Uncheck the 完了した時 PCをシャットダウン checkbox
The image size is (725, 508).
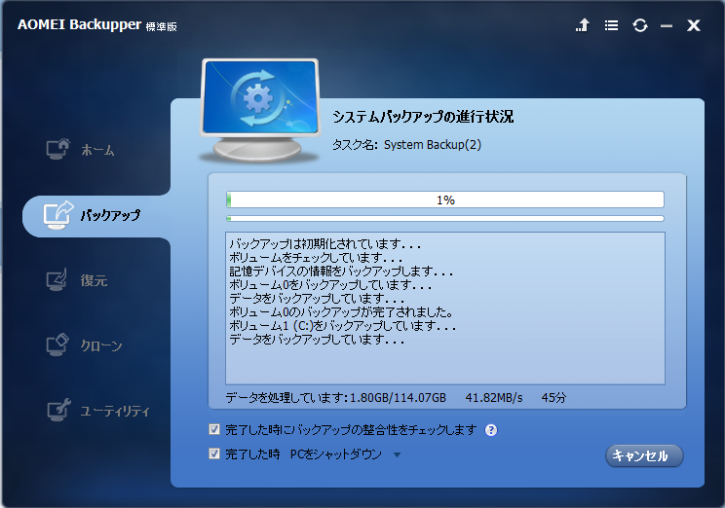(x=214, y=454)
